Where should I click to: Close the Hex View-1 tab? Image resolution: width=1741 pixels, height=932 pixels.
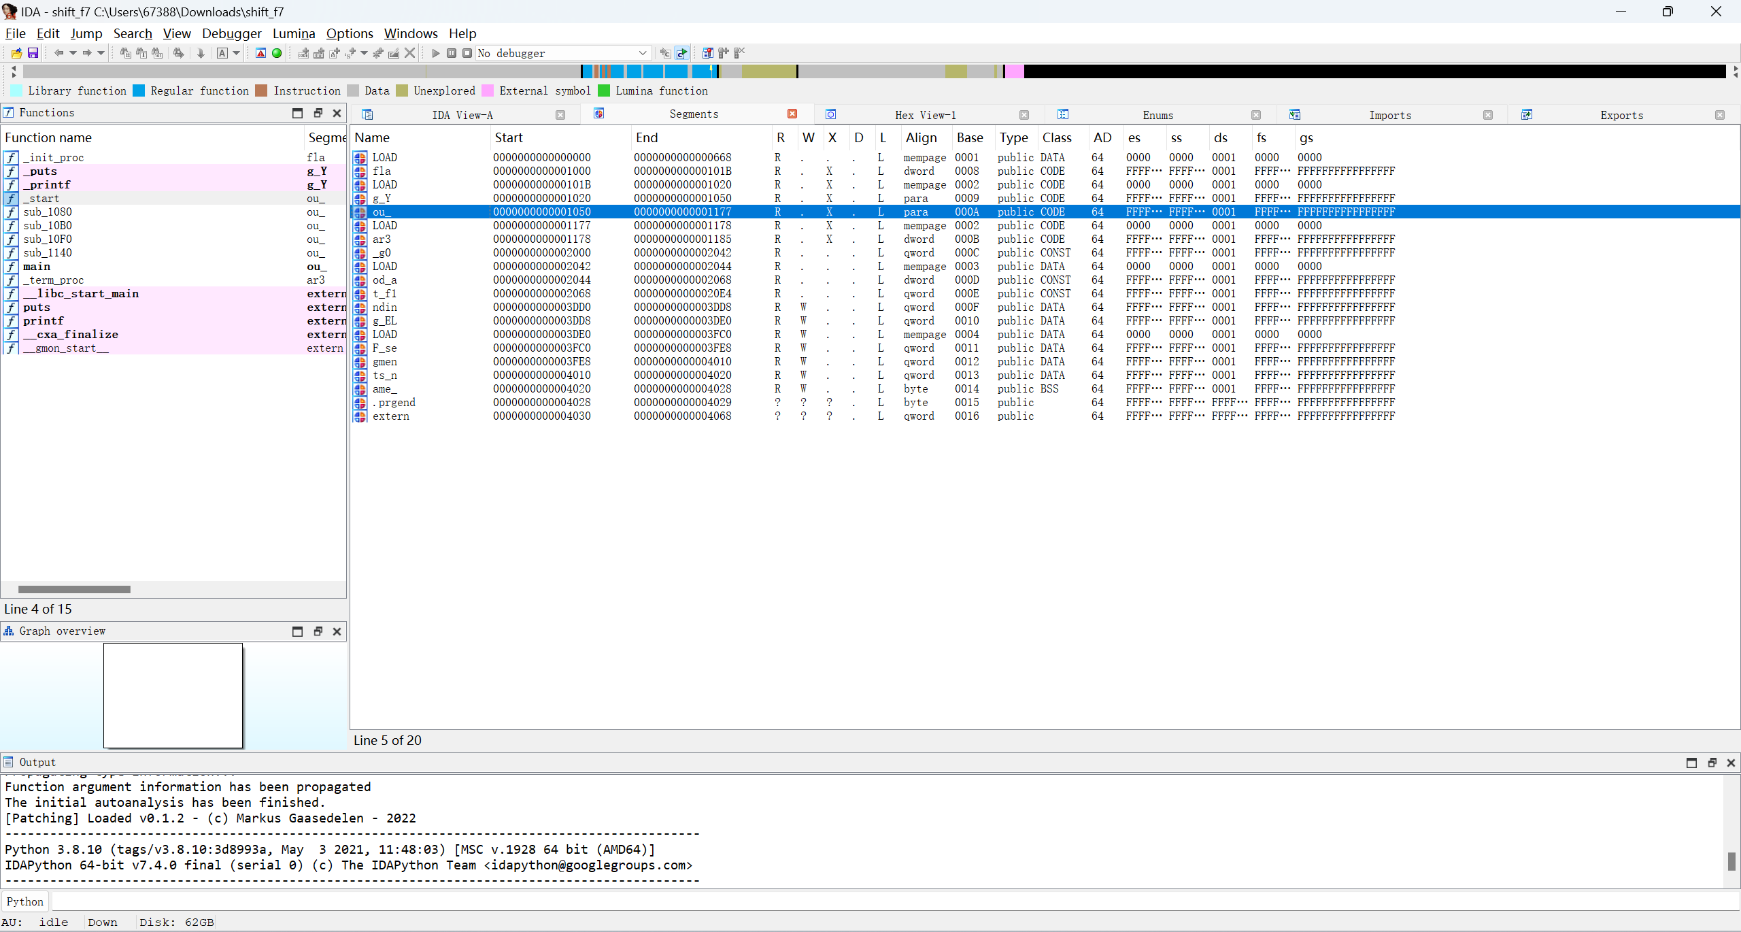(x=1024, y=115)
